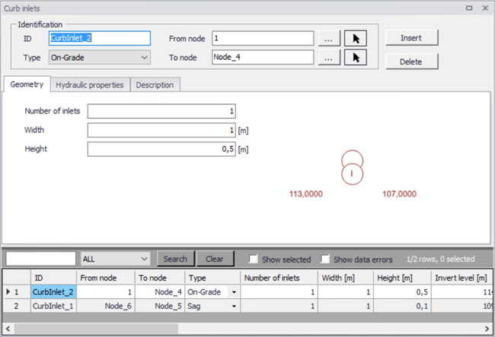Click the Clear button
This screenshot has height=337, width=495.
215,259
